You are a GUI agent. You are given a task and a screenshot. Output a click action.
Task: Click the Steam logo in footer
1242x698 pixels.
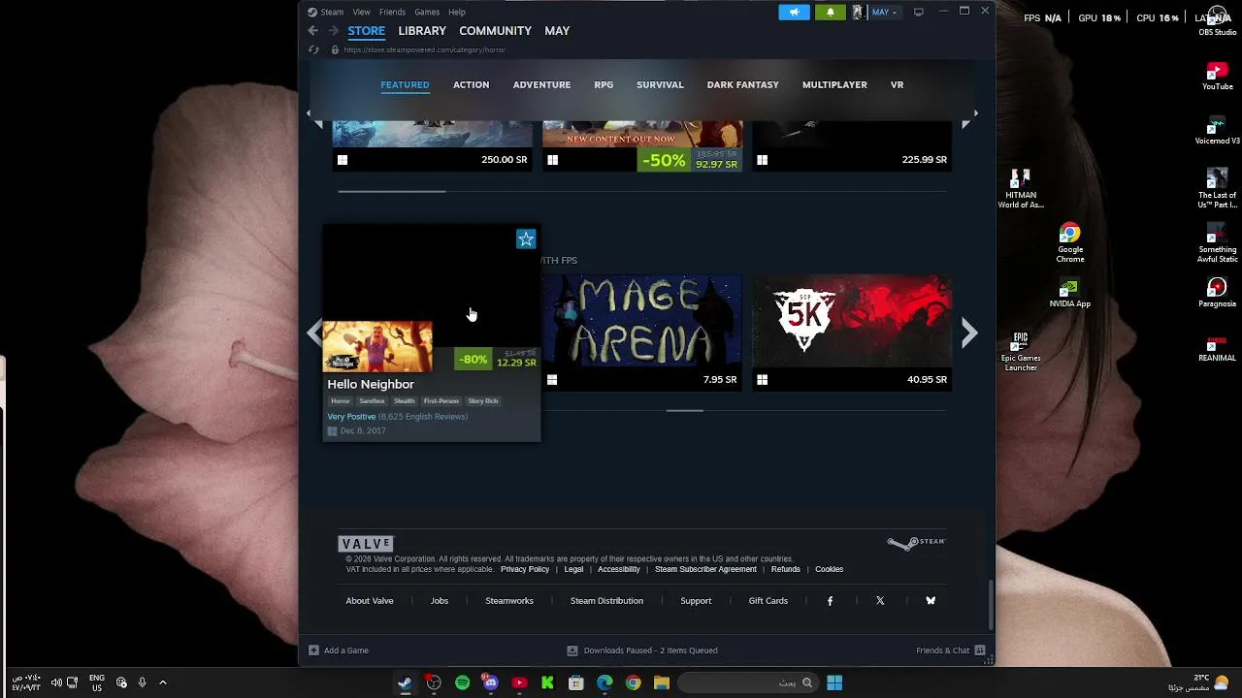pyautogui.click(x=916, y=543)
